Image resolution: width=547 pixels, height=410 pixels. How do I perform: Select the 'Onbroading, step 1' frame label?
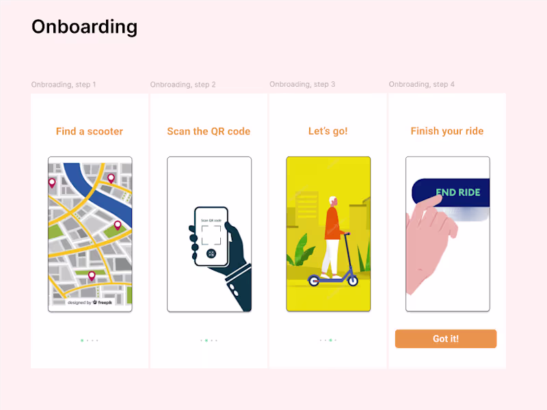[64, 85]
